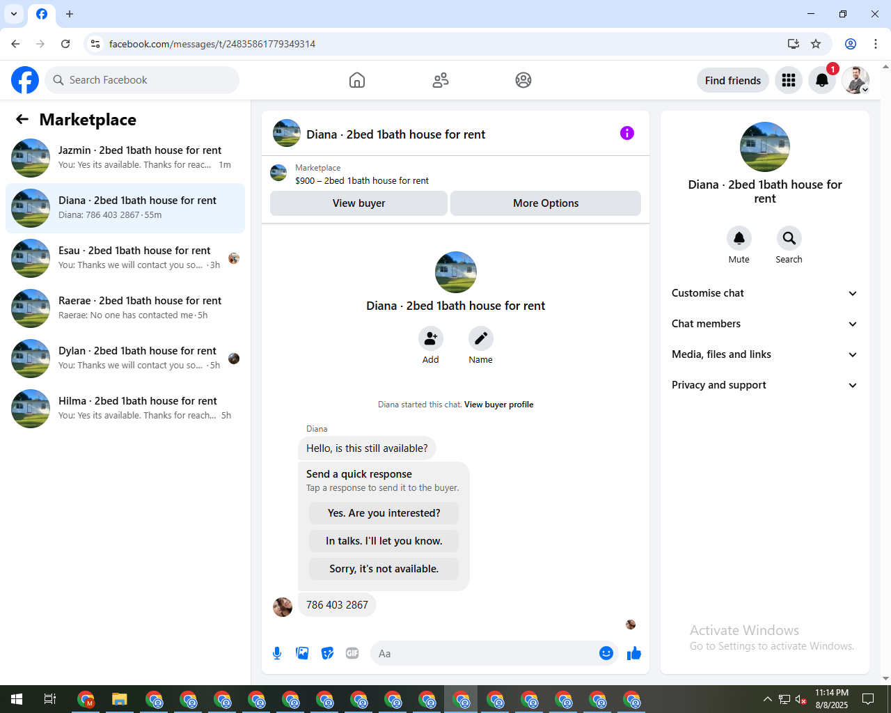Viewport: 891px width, 713px height.
Task: Send 'Sorry, it's not available.' response
Action: tap(384, 569)
